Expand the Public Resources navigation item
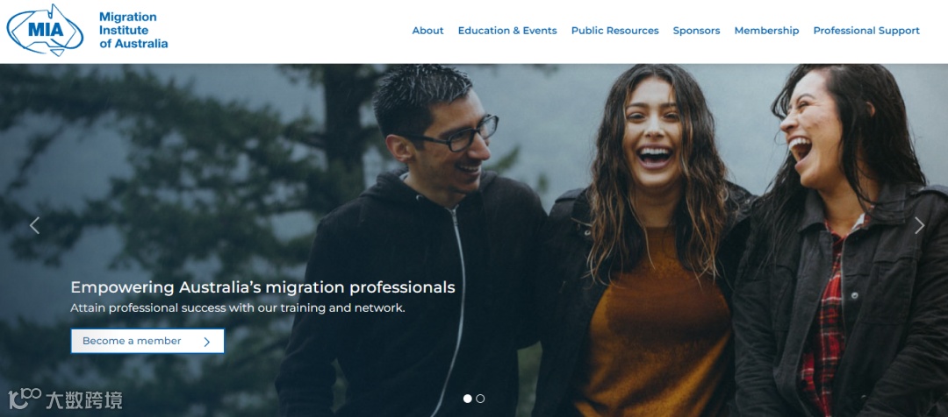This screenshot has width=948, height=417. [x=614, y=31]
